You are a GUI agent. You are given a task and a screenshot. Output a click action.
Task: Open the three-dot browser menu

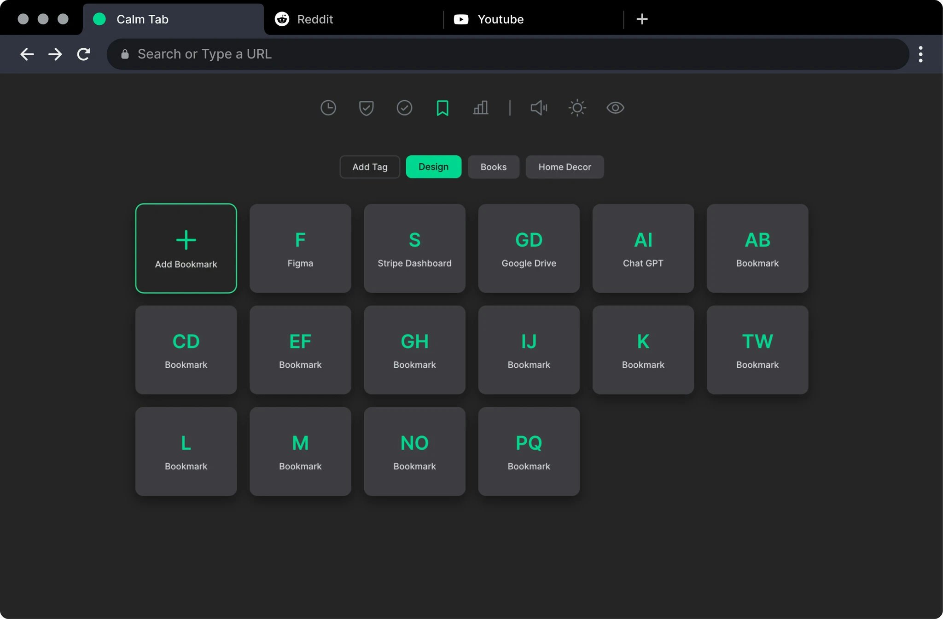(920, 54)
